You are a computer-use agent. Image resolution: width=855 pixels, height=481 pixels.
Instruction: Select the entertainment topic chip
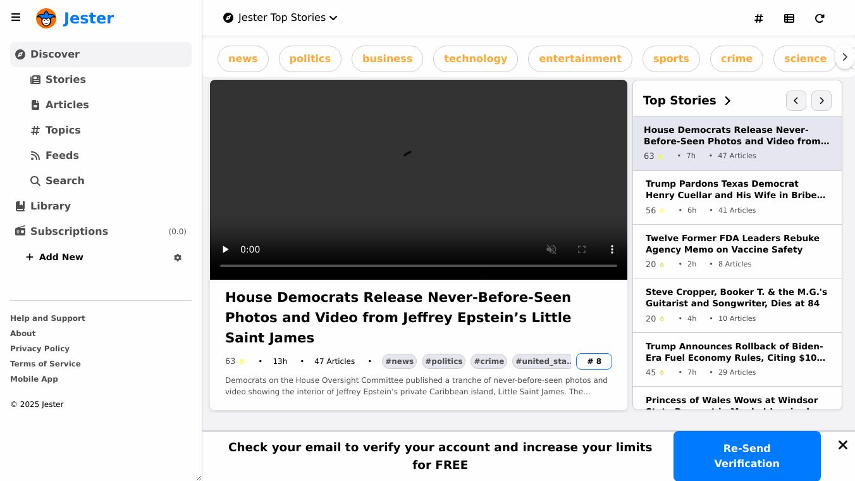[x=580, y=59]
